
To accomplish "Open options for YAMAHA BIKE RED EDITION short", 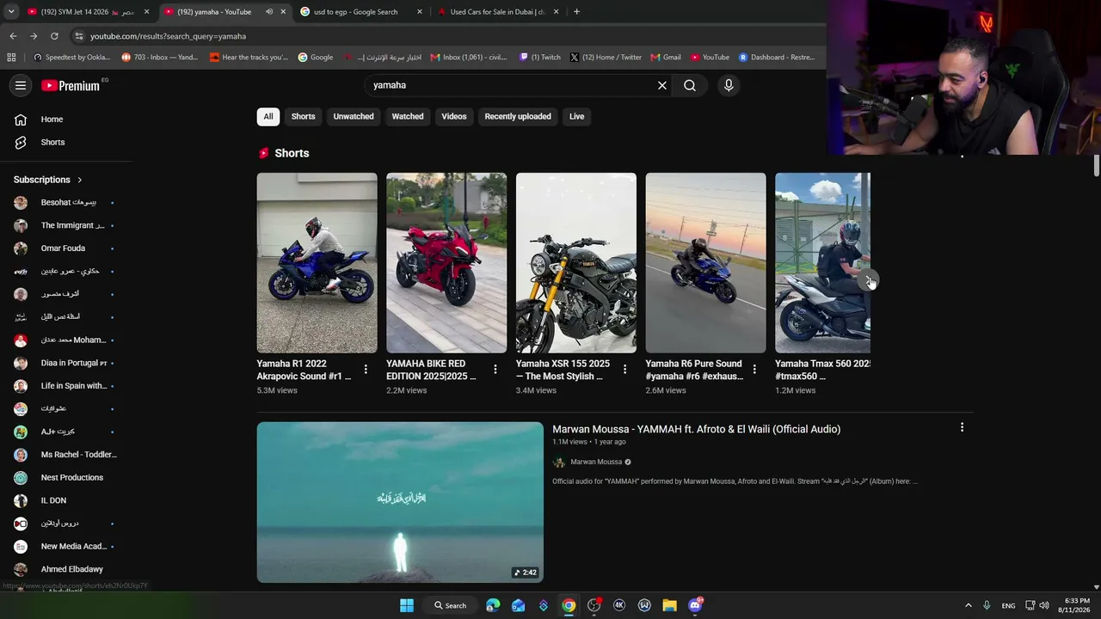I will pos(495,370).
